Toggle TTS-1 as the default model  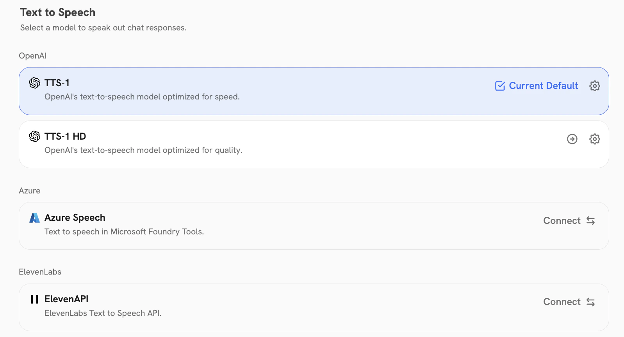(x=536, y=86)
